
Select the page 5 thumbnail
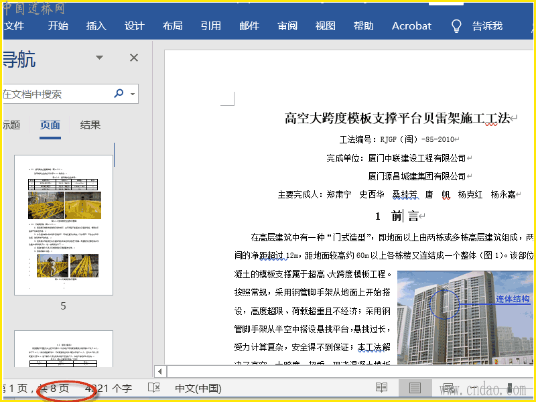click(64, 224)
